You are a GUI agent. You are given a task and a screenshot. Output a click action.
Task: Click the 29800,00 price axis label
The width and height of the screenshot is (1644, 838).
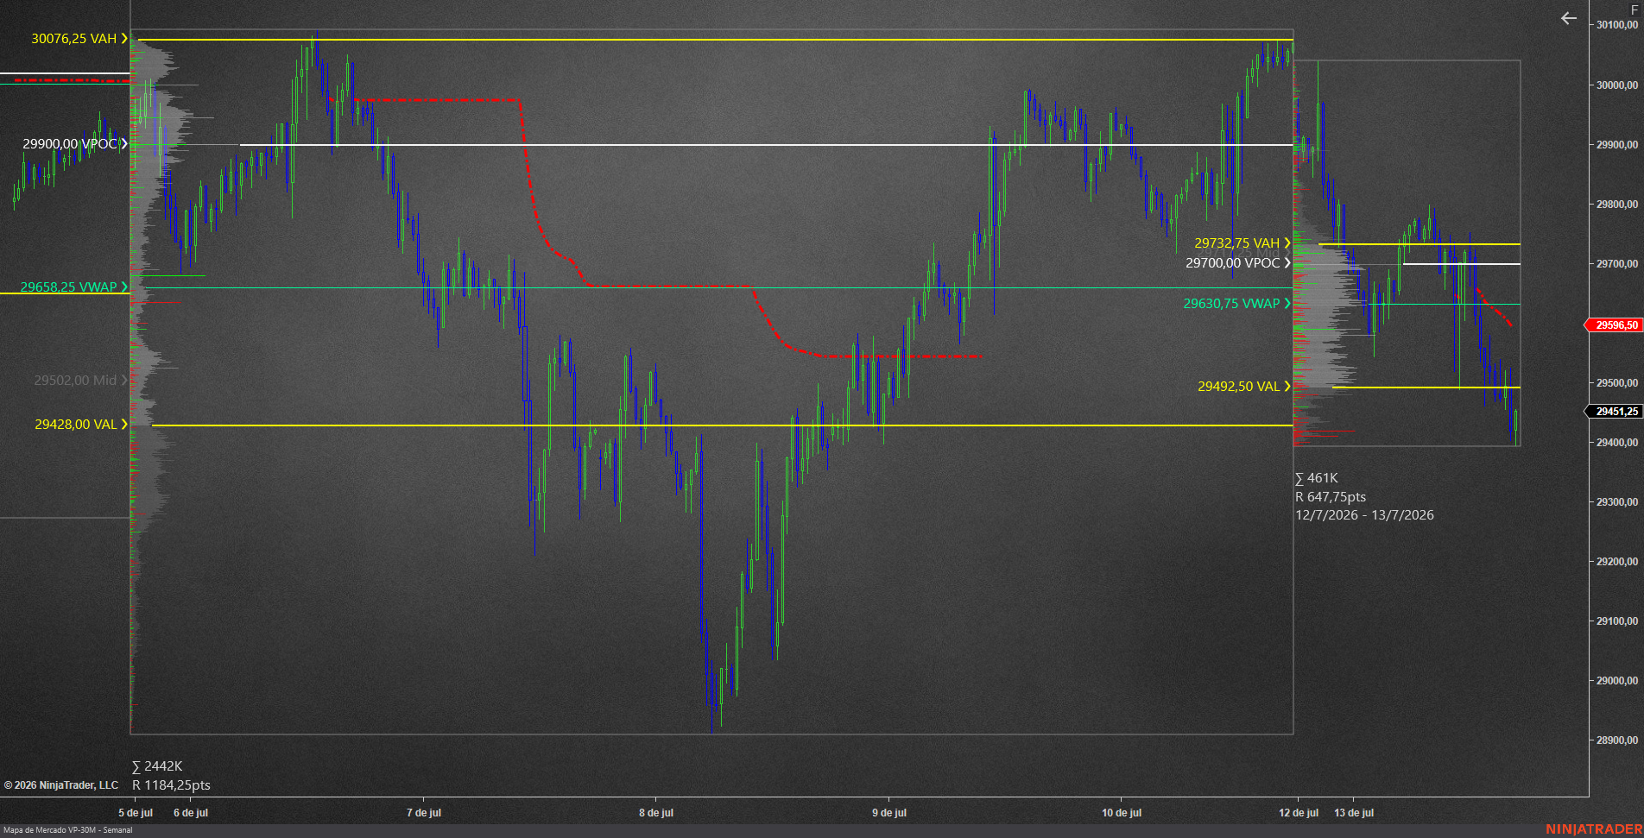[x=1617, y=205]
